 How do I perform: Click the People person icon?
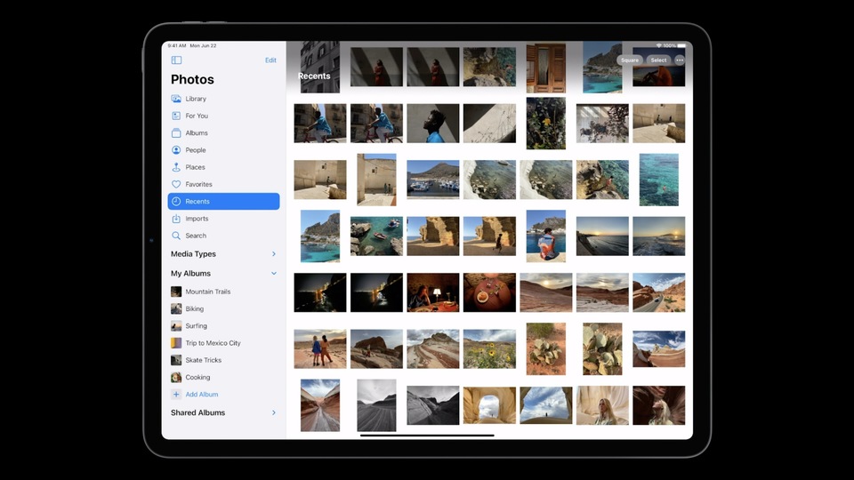coord(176,149)
